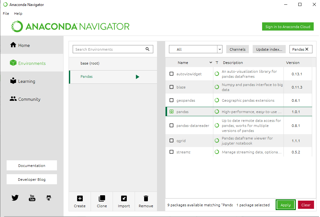Click the Import environment icon
The height and width of the screenshot is (217, 320).
[124, 199]
